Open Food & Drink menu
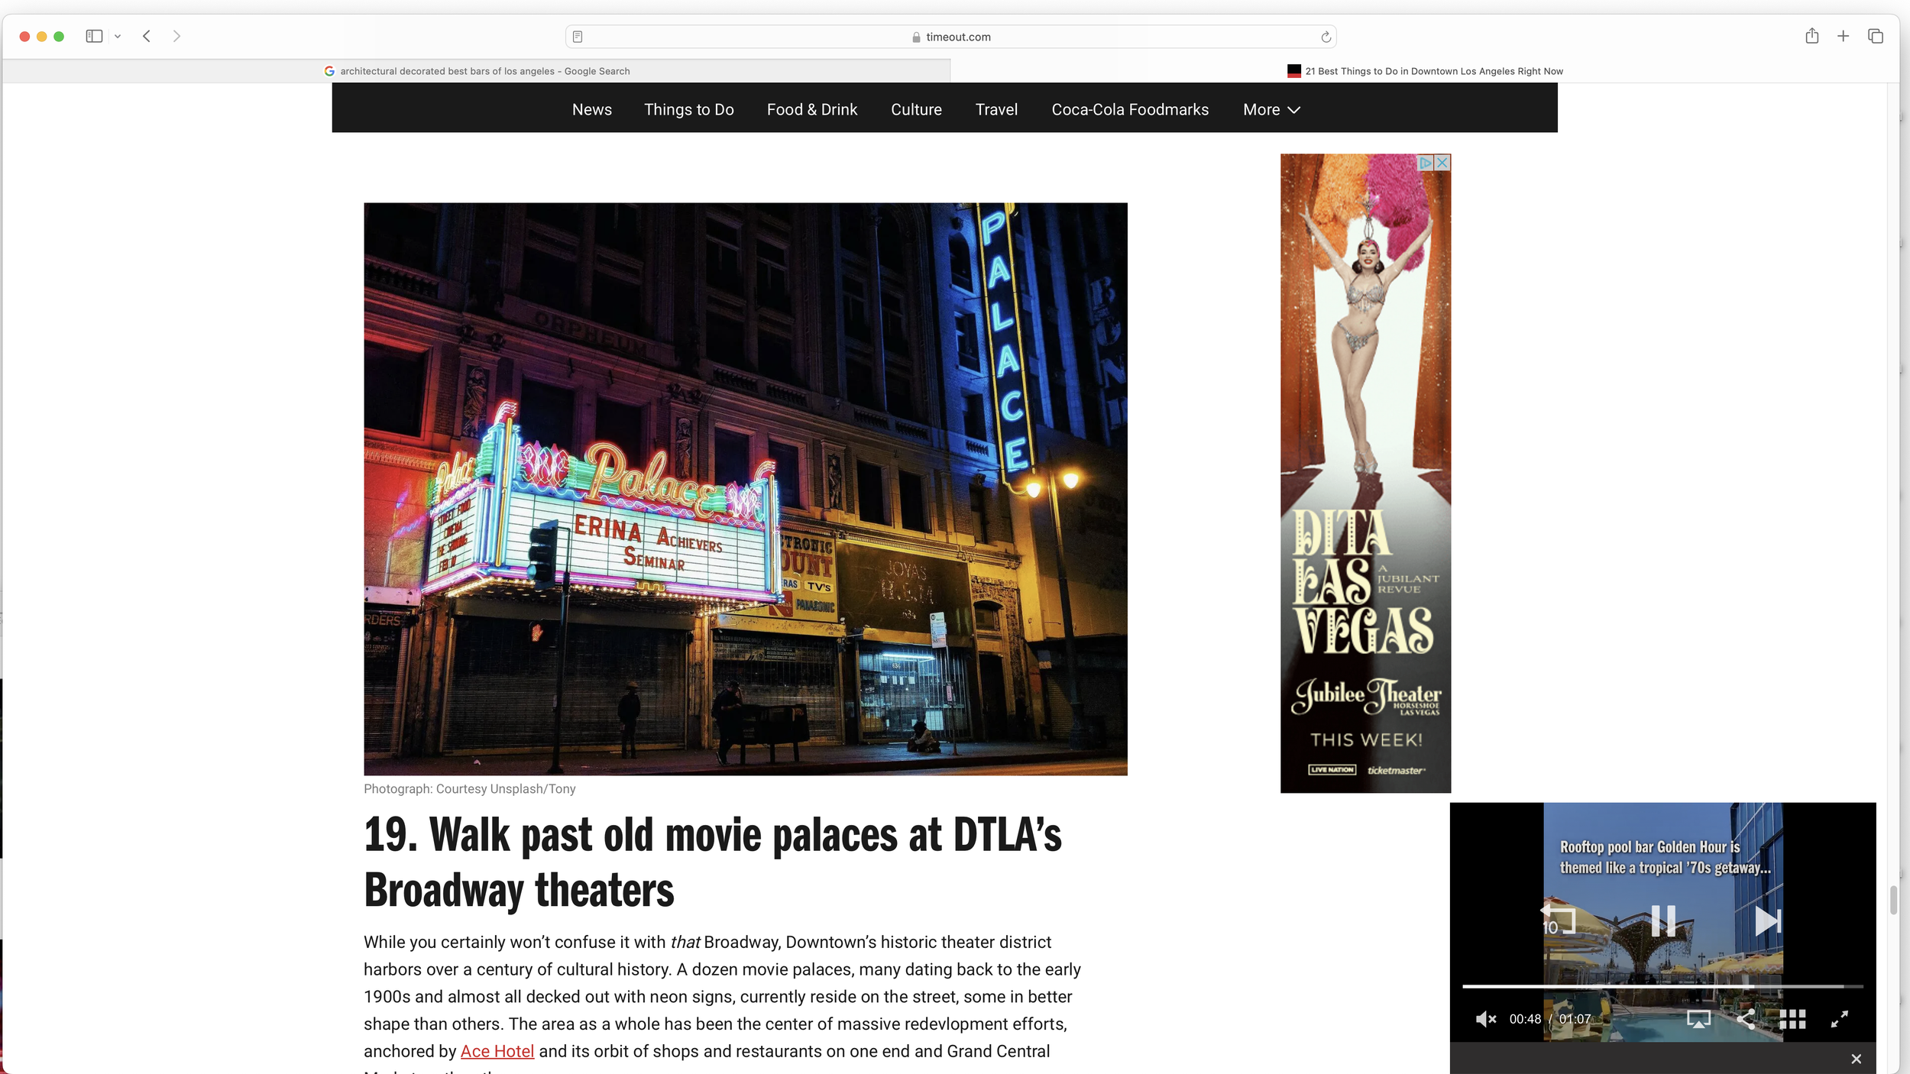 coord(812,109)
